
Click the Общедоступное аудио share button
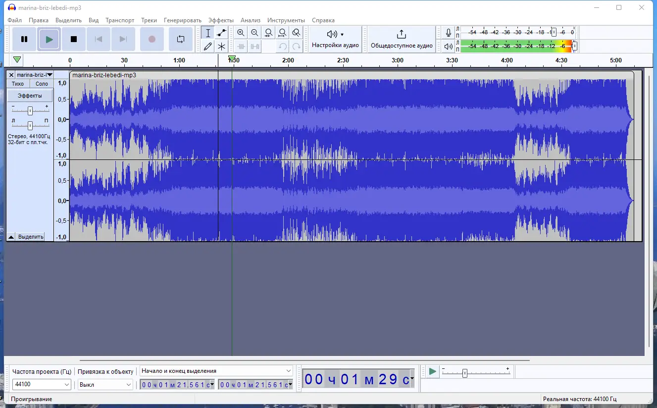pyautogui.click(x=402, y=40)
